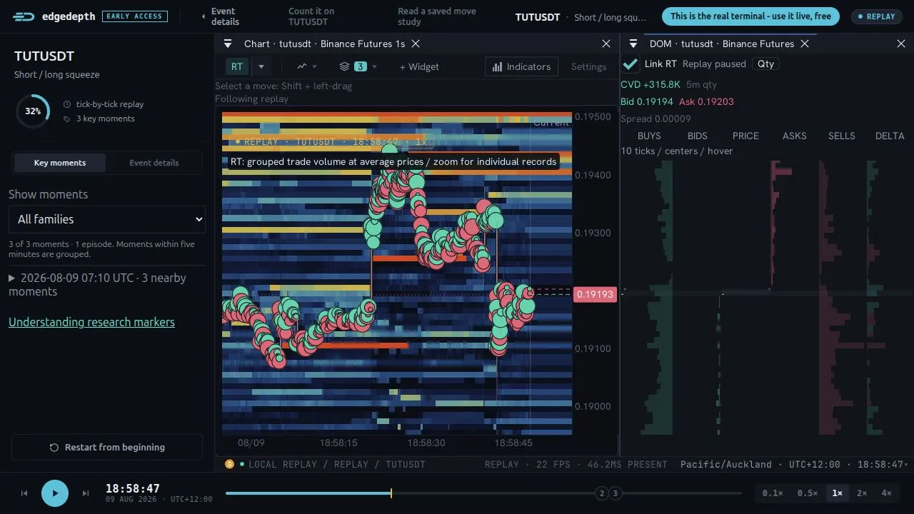Click the EARLY ACCESS badge
The height and width of the screenshot is (514, 914).
(135, 16)
